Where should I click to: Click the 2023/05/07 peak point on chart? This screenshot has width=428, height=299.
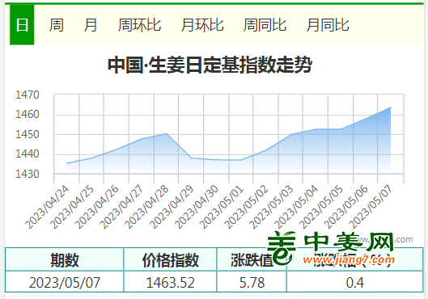pyautogui.click(x=391, y=107)
